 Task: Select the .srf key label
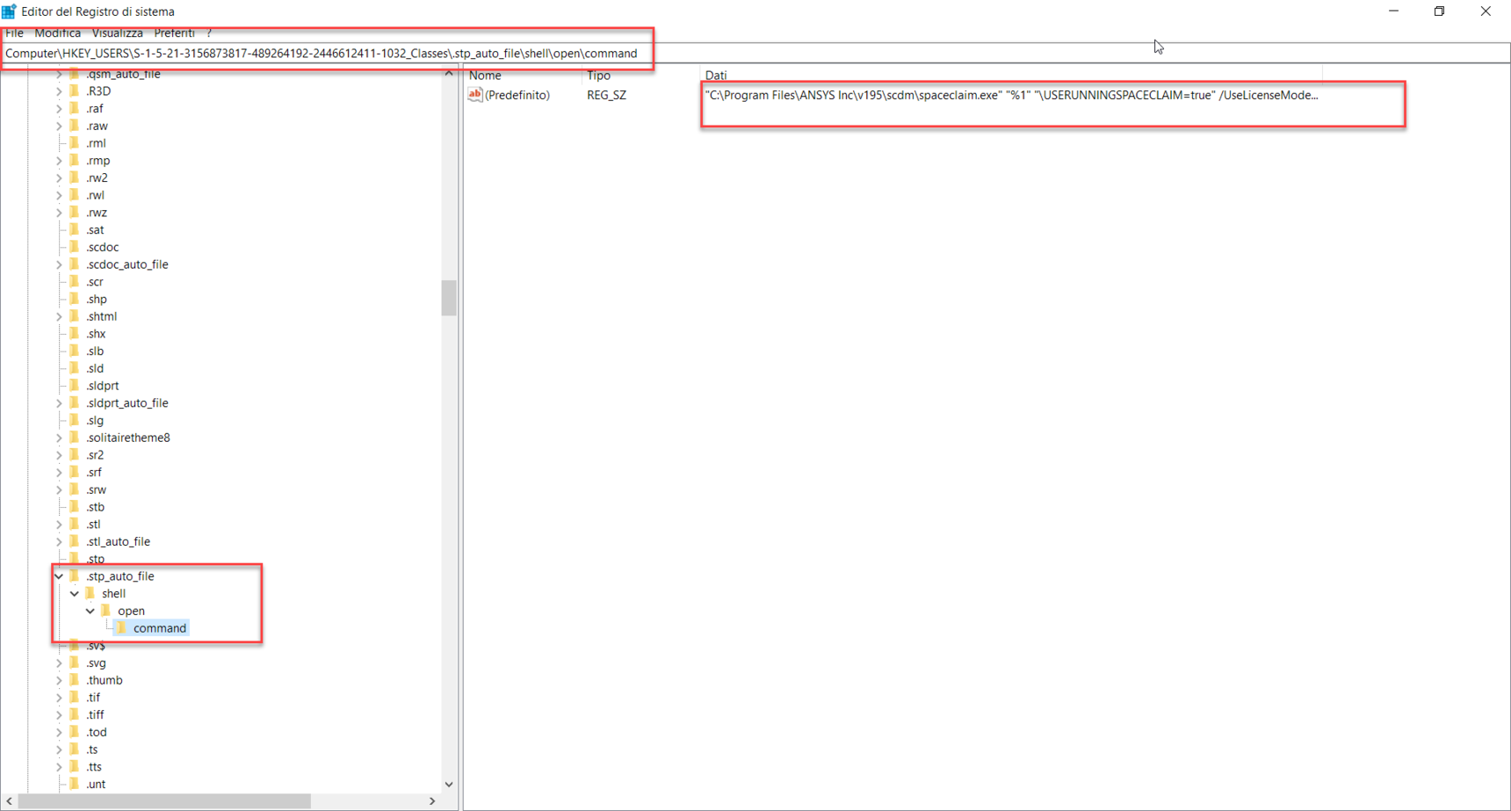94,473
